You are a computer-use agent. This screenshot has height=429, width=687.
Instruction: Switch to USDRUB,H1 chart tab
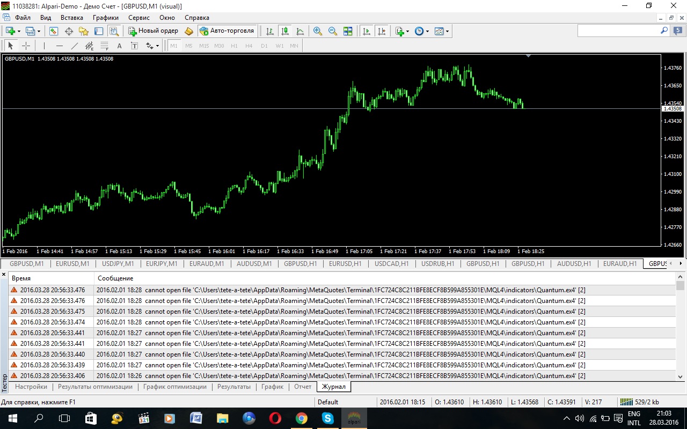(x=438, y=264)
